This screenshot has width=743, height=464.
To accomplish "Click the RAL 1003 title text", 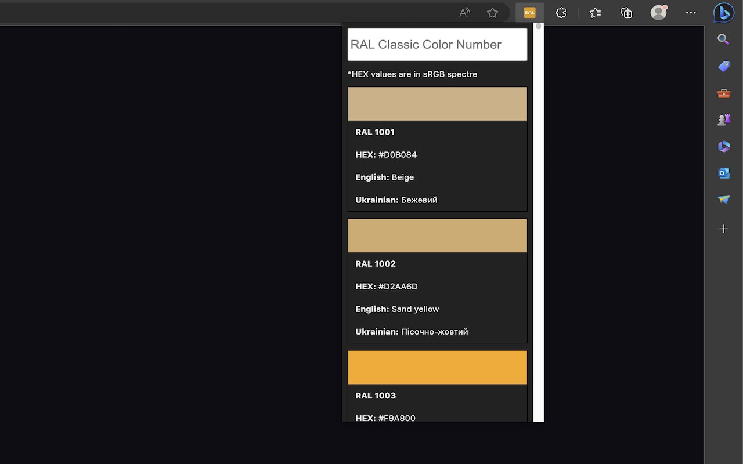I will tap(376, 396).
